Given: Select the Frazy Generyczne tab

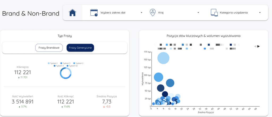Looking at the screenshot, I should (x=80, y=48).
